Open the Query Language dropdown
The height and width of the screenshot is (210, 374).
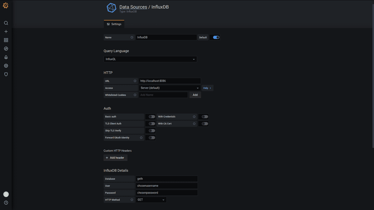150,59
